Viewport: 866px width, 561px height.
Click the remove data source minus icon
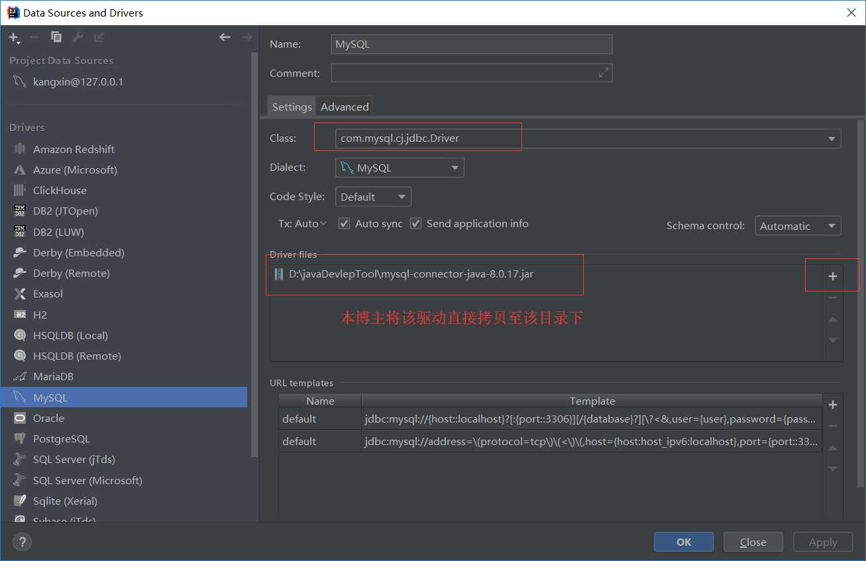(35, 37)
